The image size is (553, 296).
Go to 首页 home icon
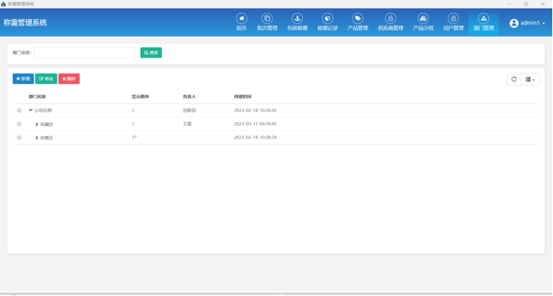(x=241, y=18)
